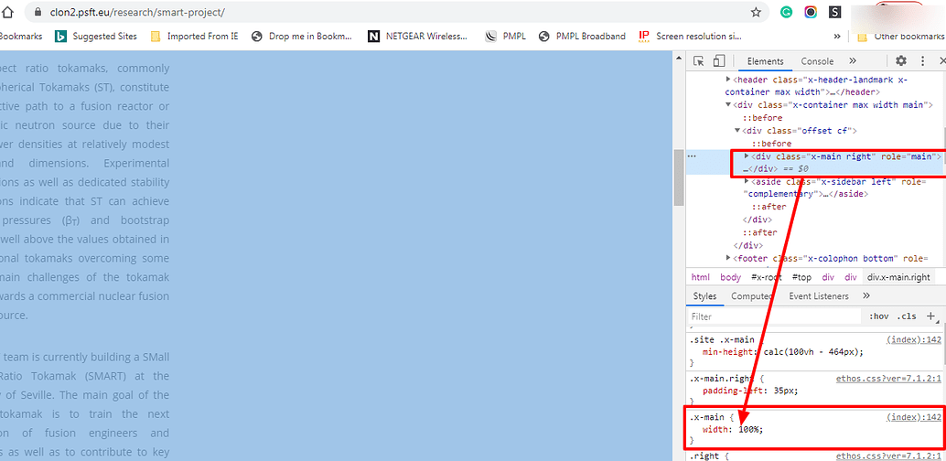Click the width 100% value
946x461 pixels.
pos(748,430)
